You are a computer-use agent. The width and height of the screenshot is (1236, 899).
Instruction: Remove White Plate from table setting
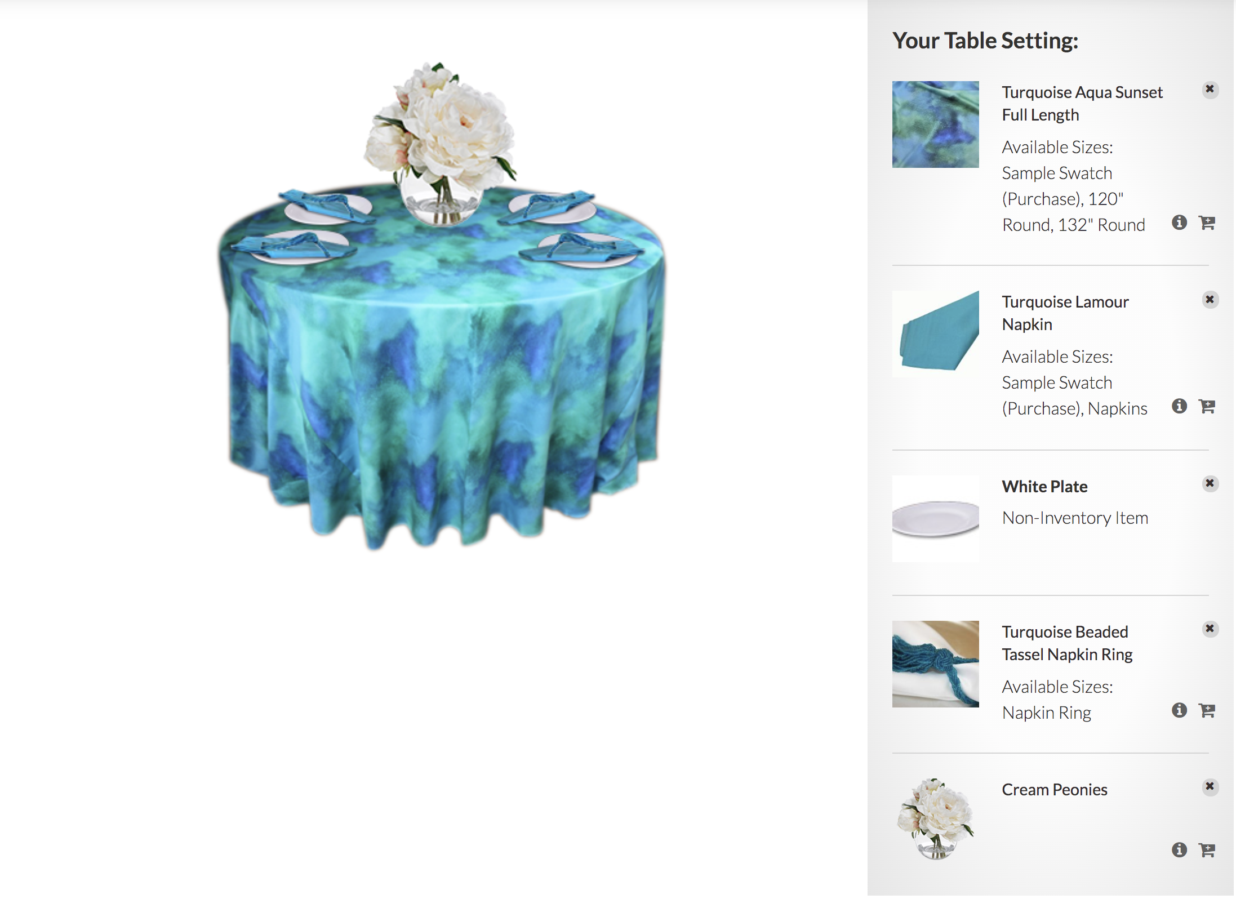pyautogui.click(x=1210, y=484)
